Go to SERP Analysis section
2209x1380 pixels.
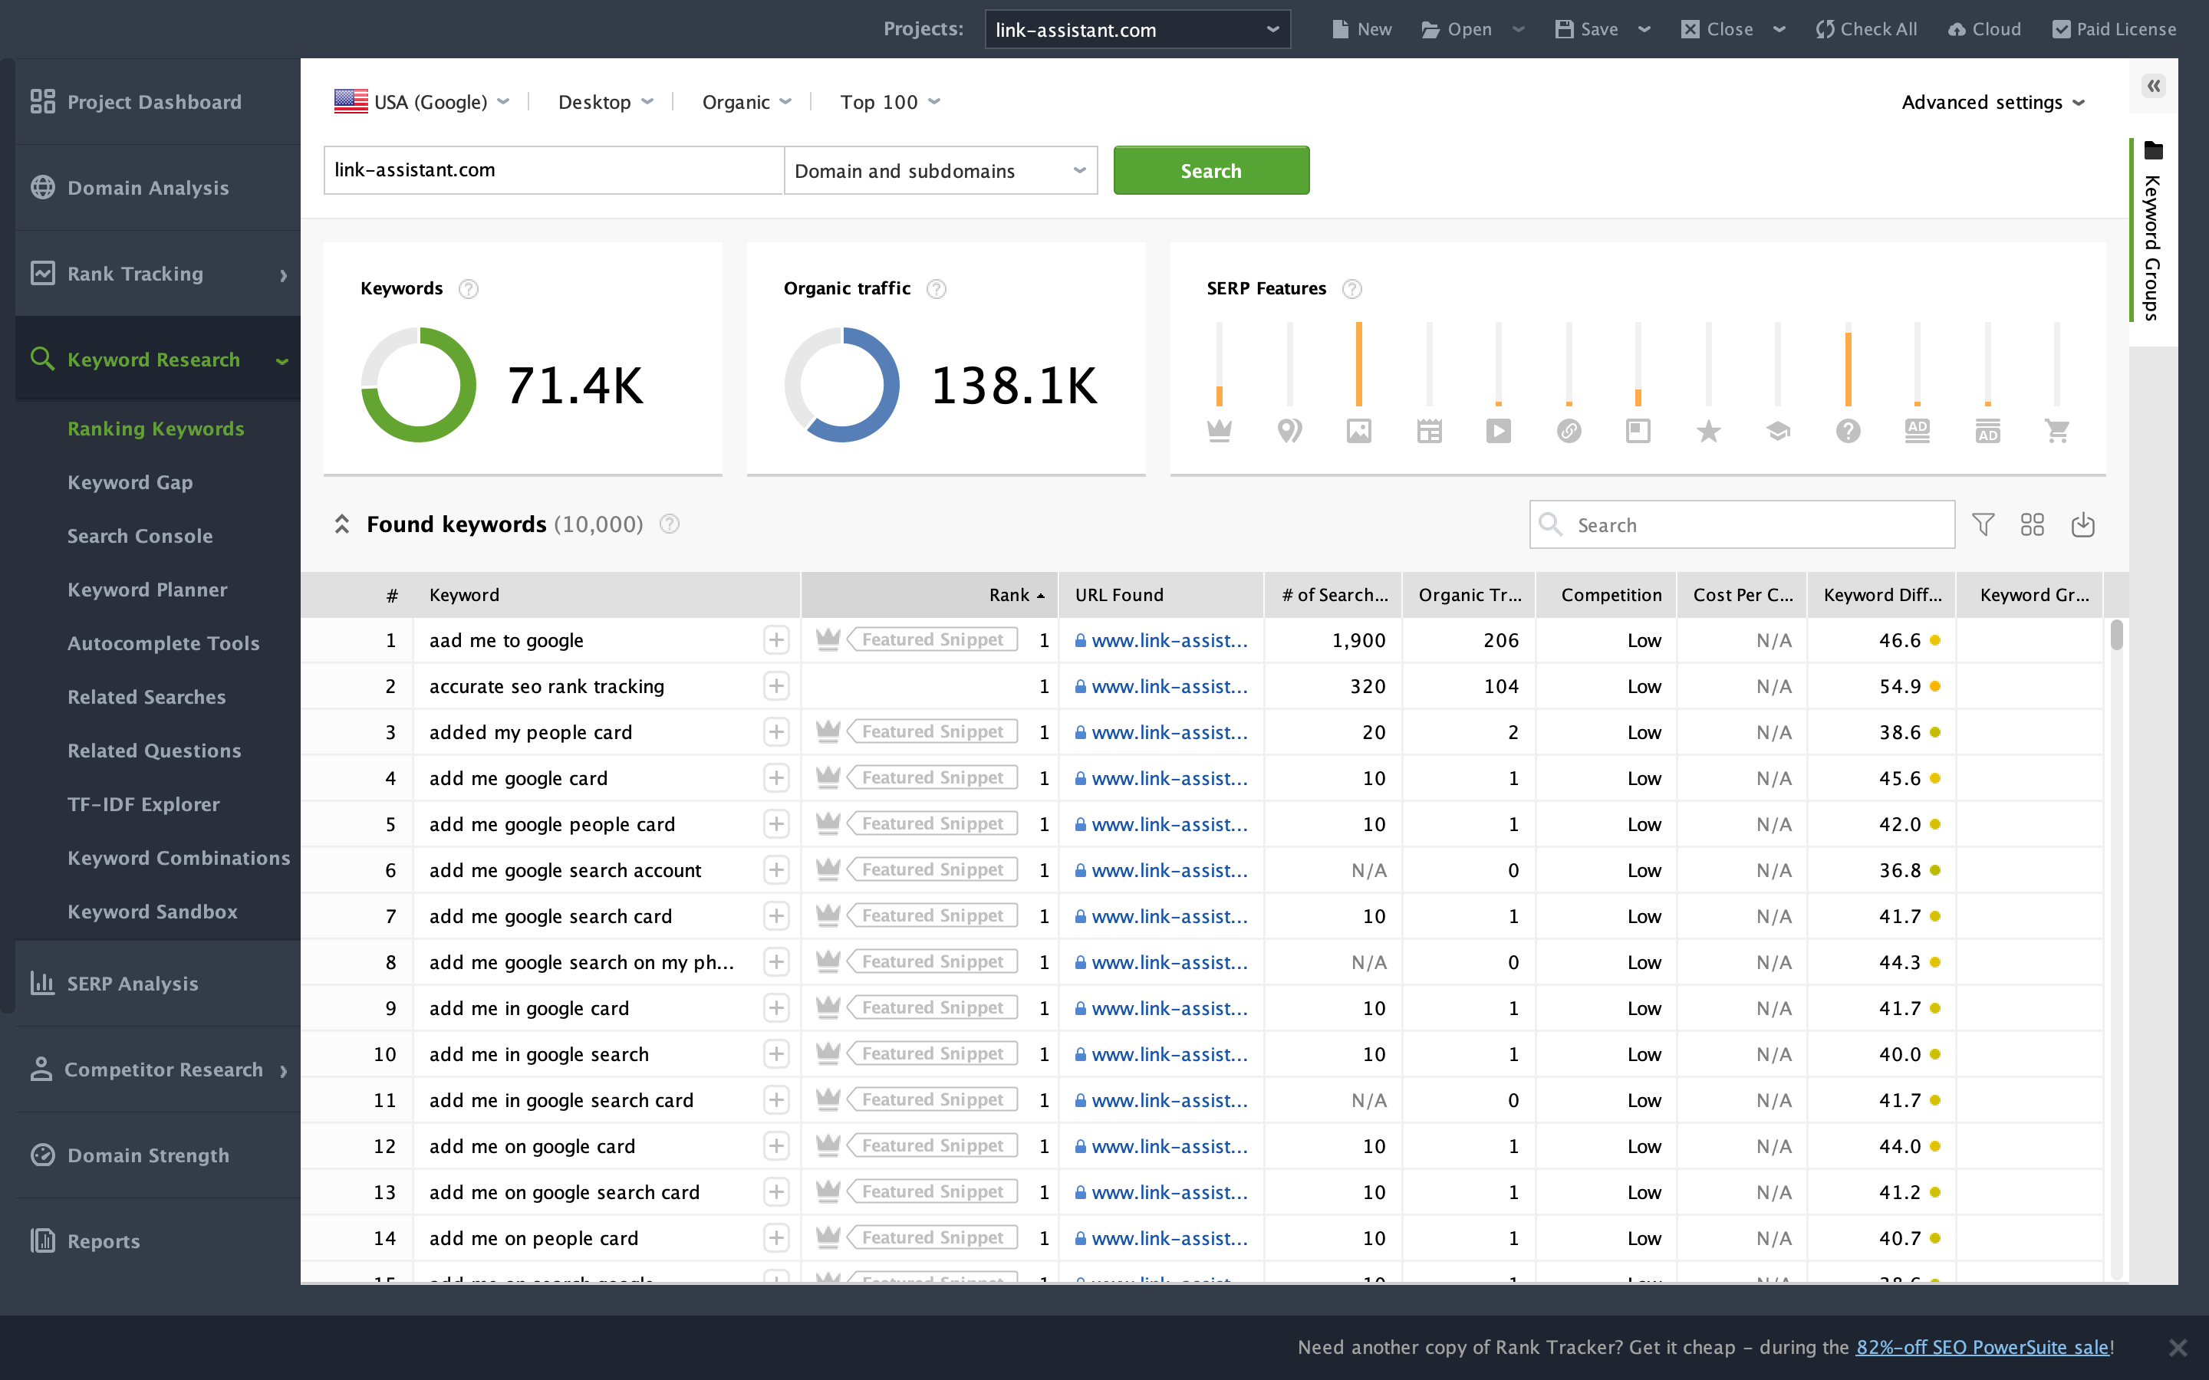click(x=133, y=983)
